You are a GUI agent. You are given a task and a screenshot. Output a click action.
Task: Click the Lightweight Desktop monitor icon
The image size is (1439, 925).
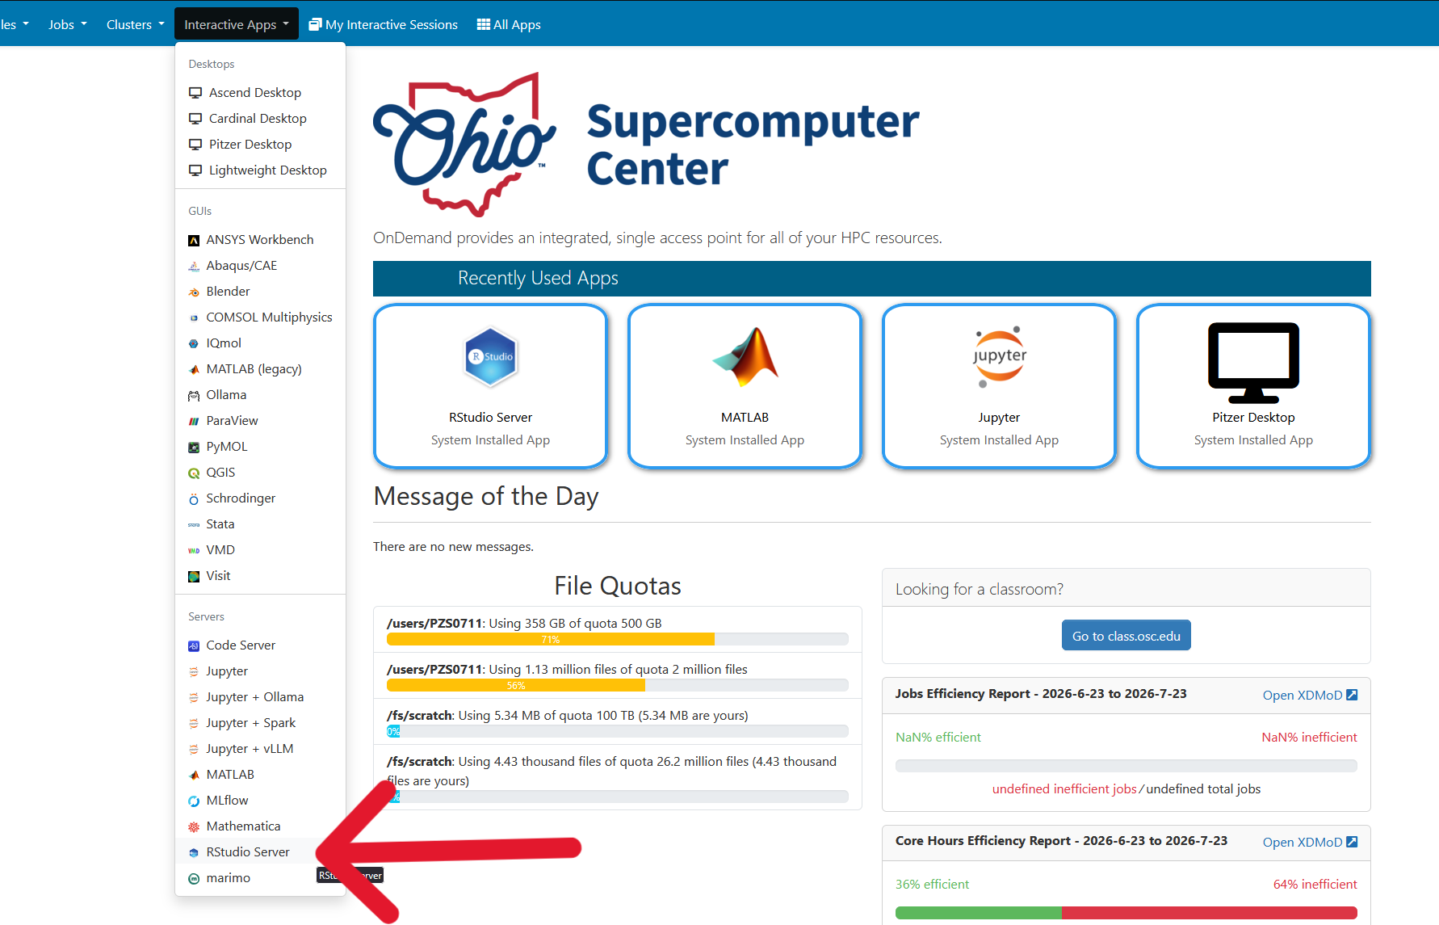pyautogui.click(x=195, y=170)
